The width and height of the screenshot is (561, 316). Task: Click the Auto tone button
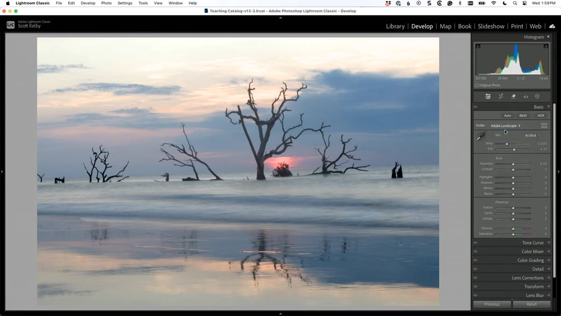point(507,115)
